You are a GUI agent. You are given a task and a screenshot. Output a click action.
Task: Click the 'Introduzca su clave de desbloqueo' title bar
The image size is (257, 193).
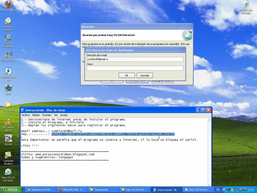135,50
